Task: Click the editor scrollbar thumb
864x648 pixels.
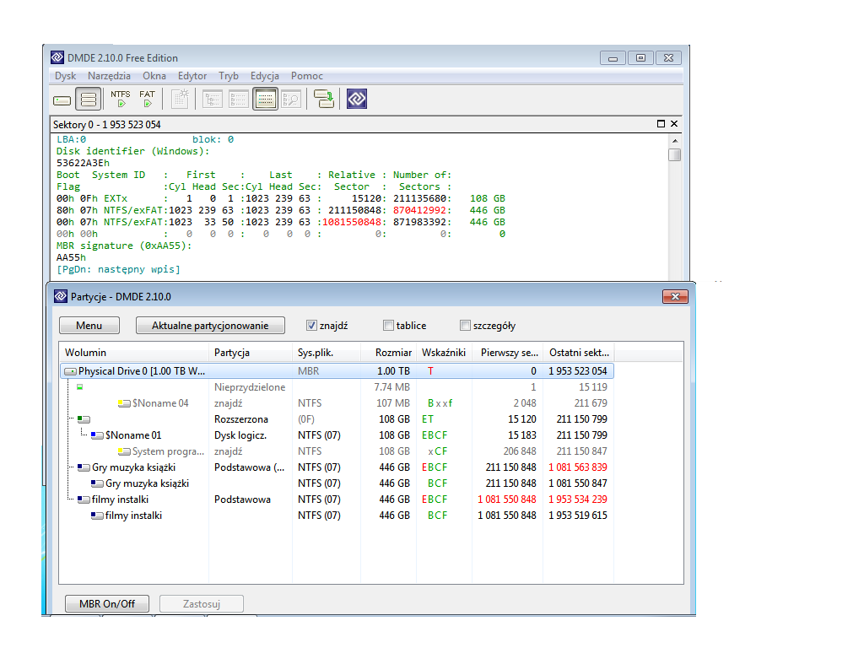Action: click(x=674, y=155)
